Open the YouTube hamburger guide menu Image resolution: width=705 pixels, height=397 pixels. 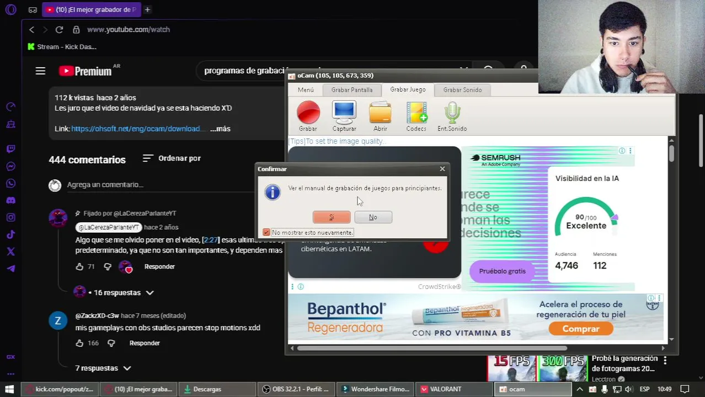pyautogui.click(x=40, y=71)
